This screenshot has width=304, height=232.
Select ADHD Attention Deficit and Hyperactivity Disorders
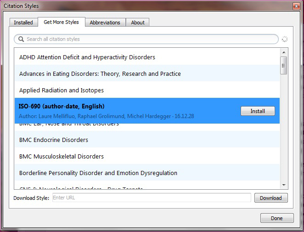[87, 57]
